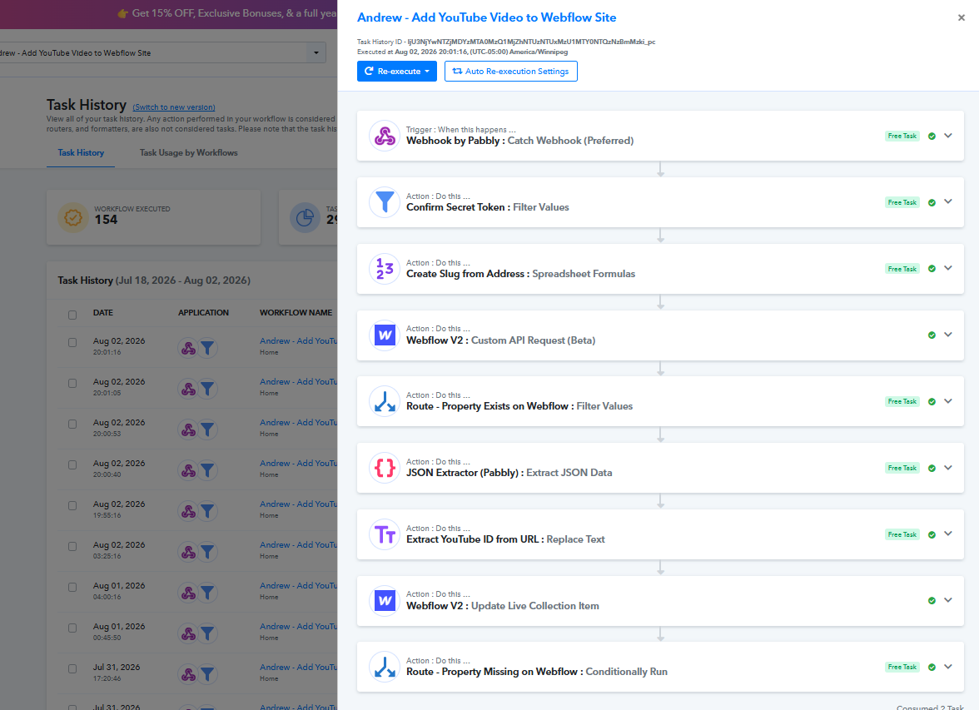Image resolution: width=979 pixels, height=710 pixels.
Task: Toggle the select-all checkbox in table header
Action: [72, 315]
